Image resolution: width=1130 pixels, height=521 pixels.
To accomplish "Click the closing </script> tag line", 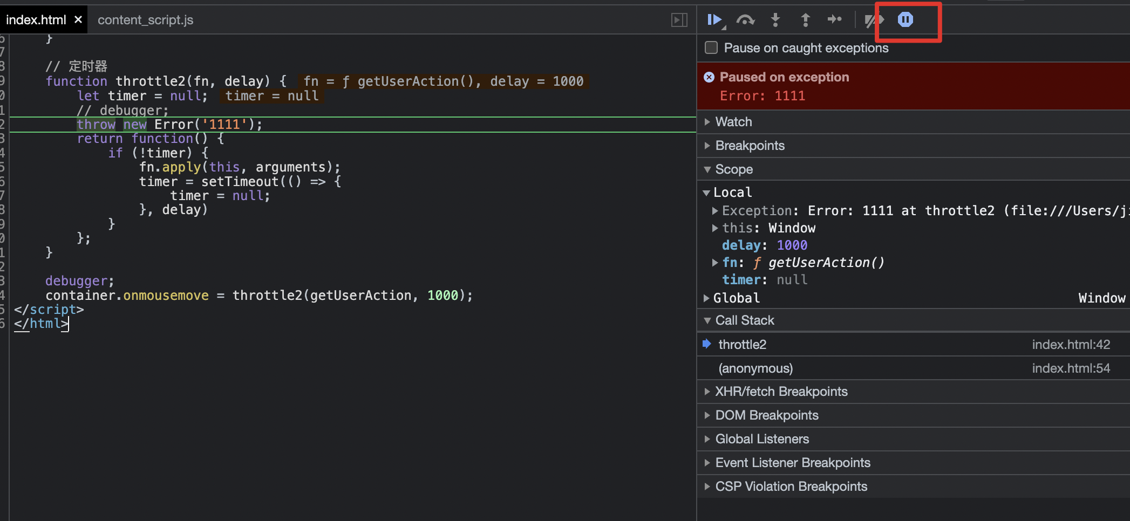I will pos(49,310).
